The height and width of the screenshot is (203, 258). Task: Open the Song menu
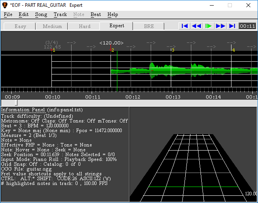(x=41, y=14)
